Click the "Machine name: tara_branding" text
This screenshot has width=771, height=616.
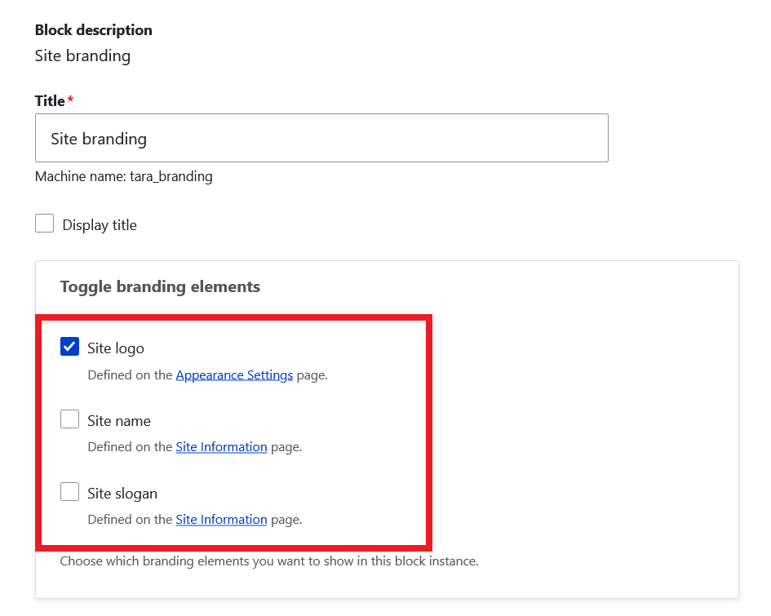coord(123,176)
